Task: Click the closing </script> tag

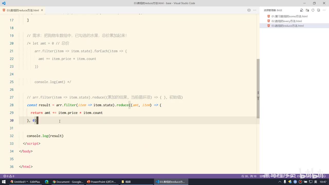Action: click(32, 144)
